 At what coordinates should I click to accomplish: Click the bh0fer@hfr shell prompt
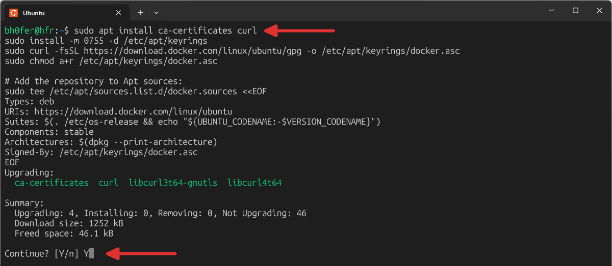(29, 31)
